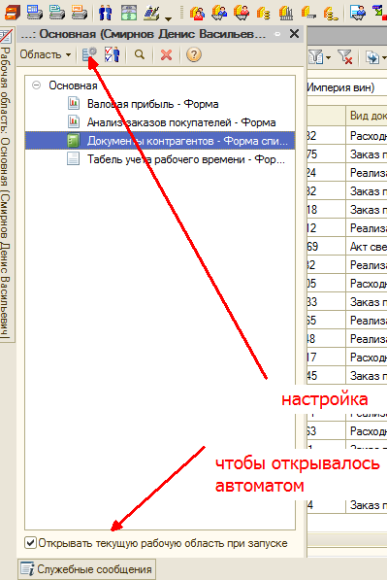Click the go-to arrow document icon
The image size is (387, 580).
pos(372,57)
